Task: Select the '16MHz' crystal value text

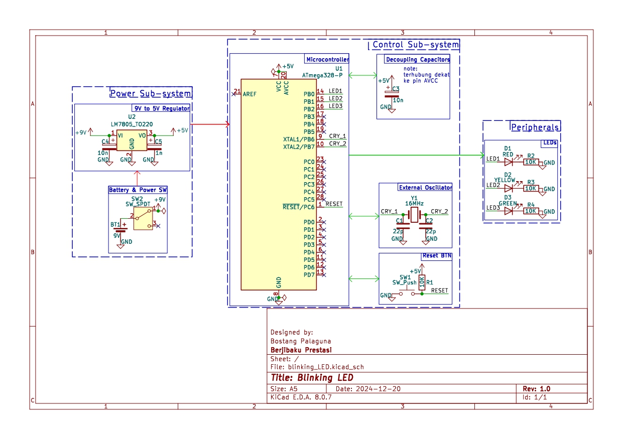Action: tap(414, 204)
